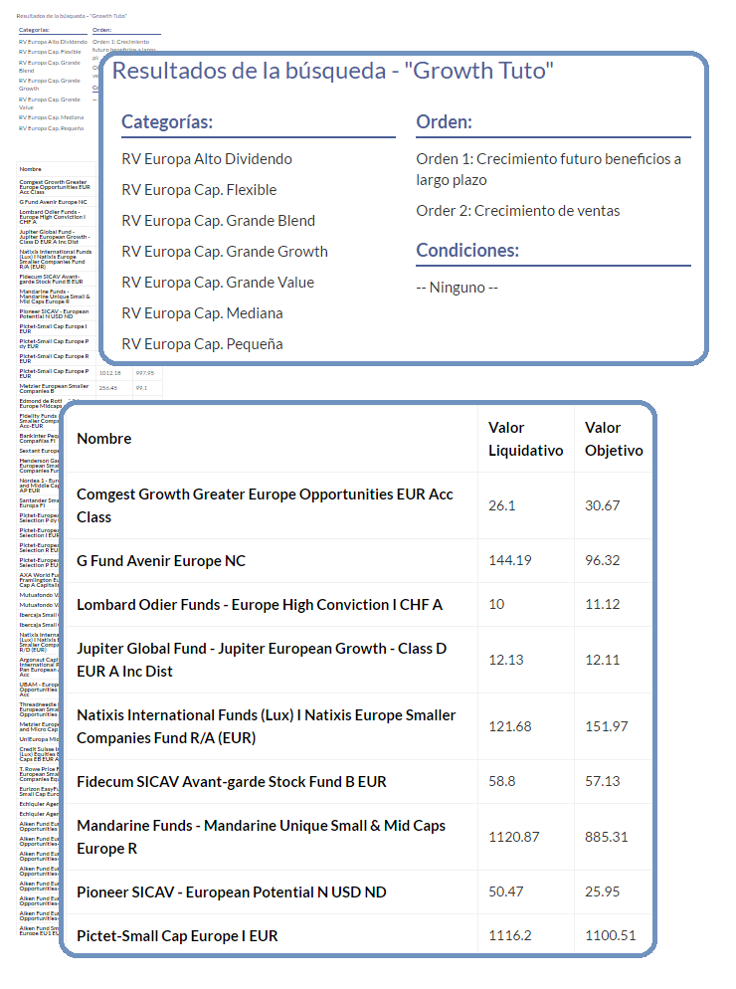Click the enlarged 'Resultados de la búsqueda - "Growth Tuto"' title
736x989 pixels.
pyautogui.click(x=332, y=71)
